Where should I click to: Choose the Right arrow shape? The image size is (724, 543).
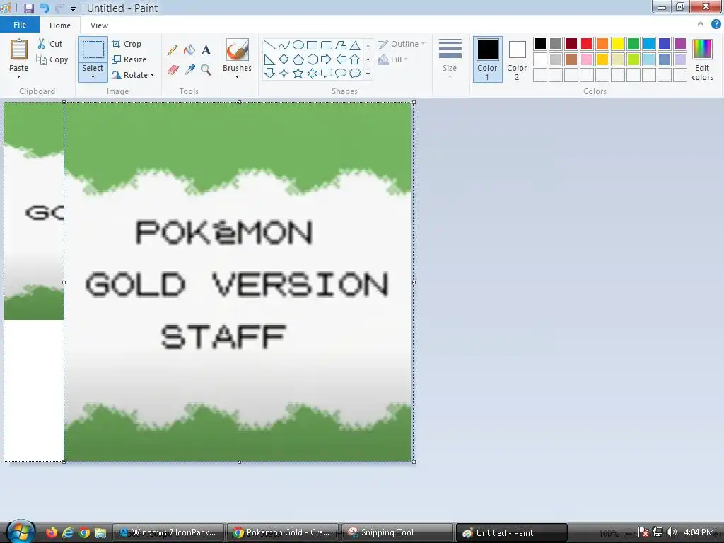(x=327, y=59)
